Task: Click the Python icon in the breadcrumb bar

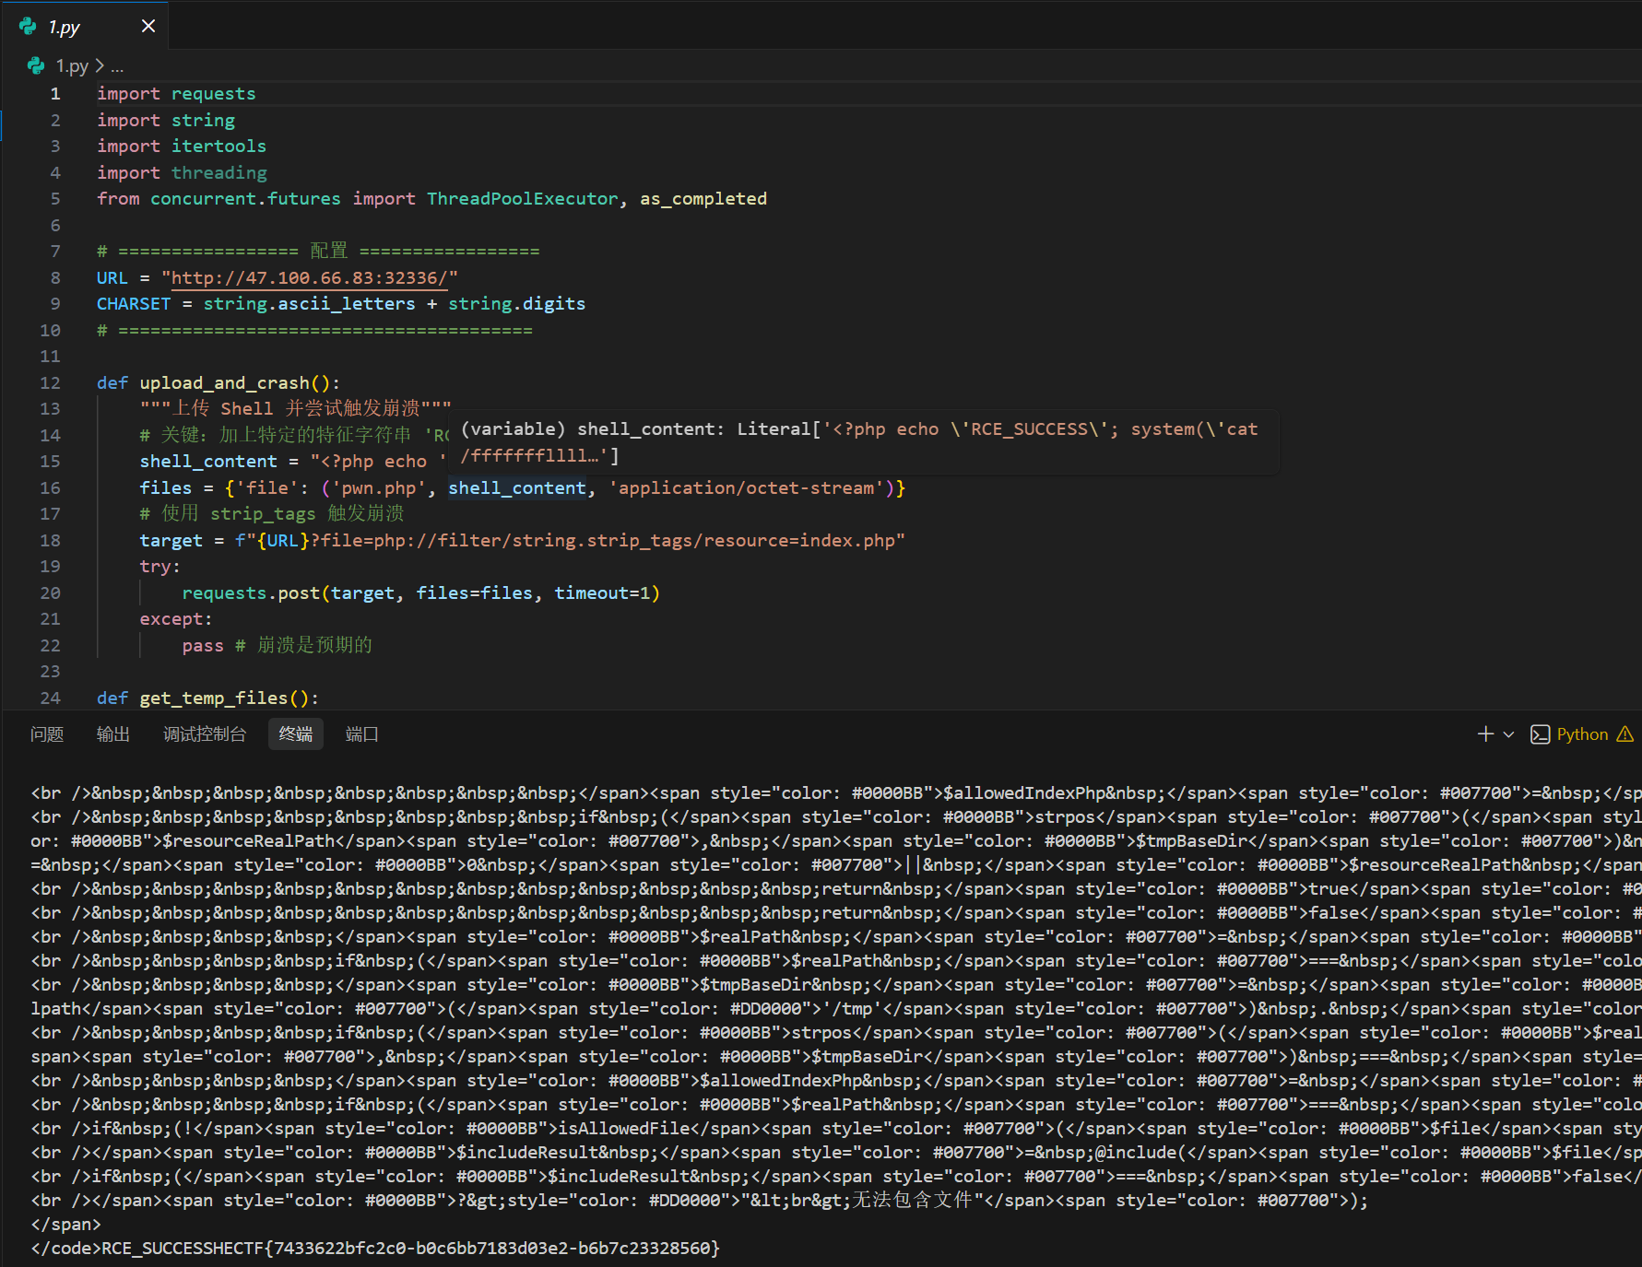Action: coord(35,65)
